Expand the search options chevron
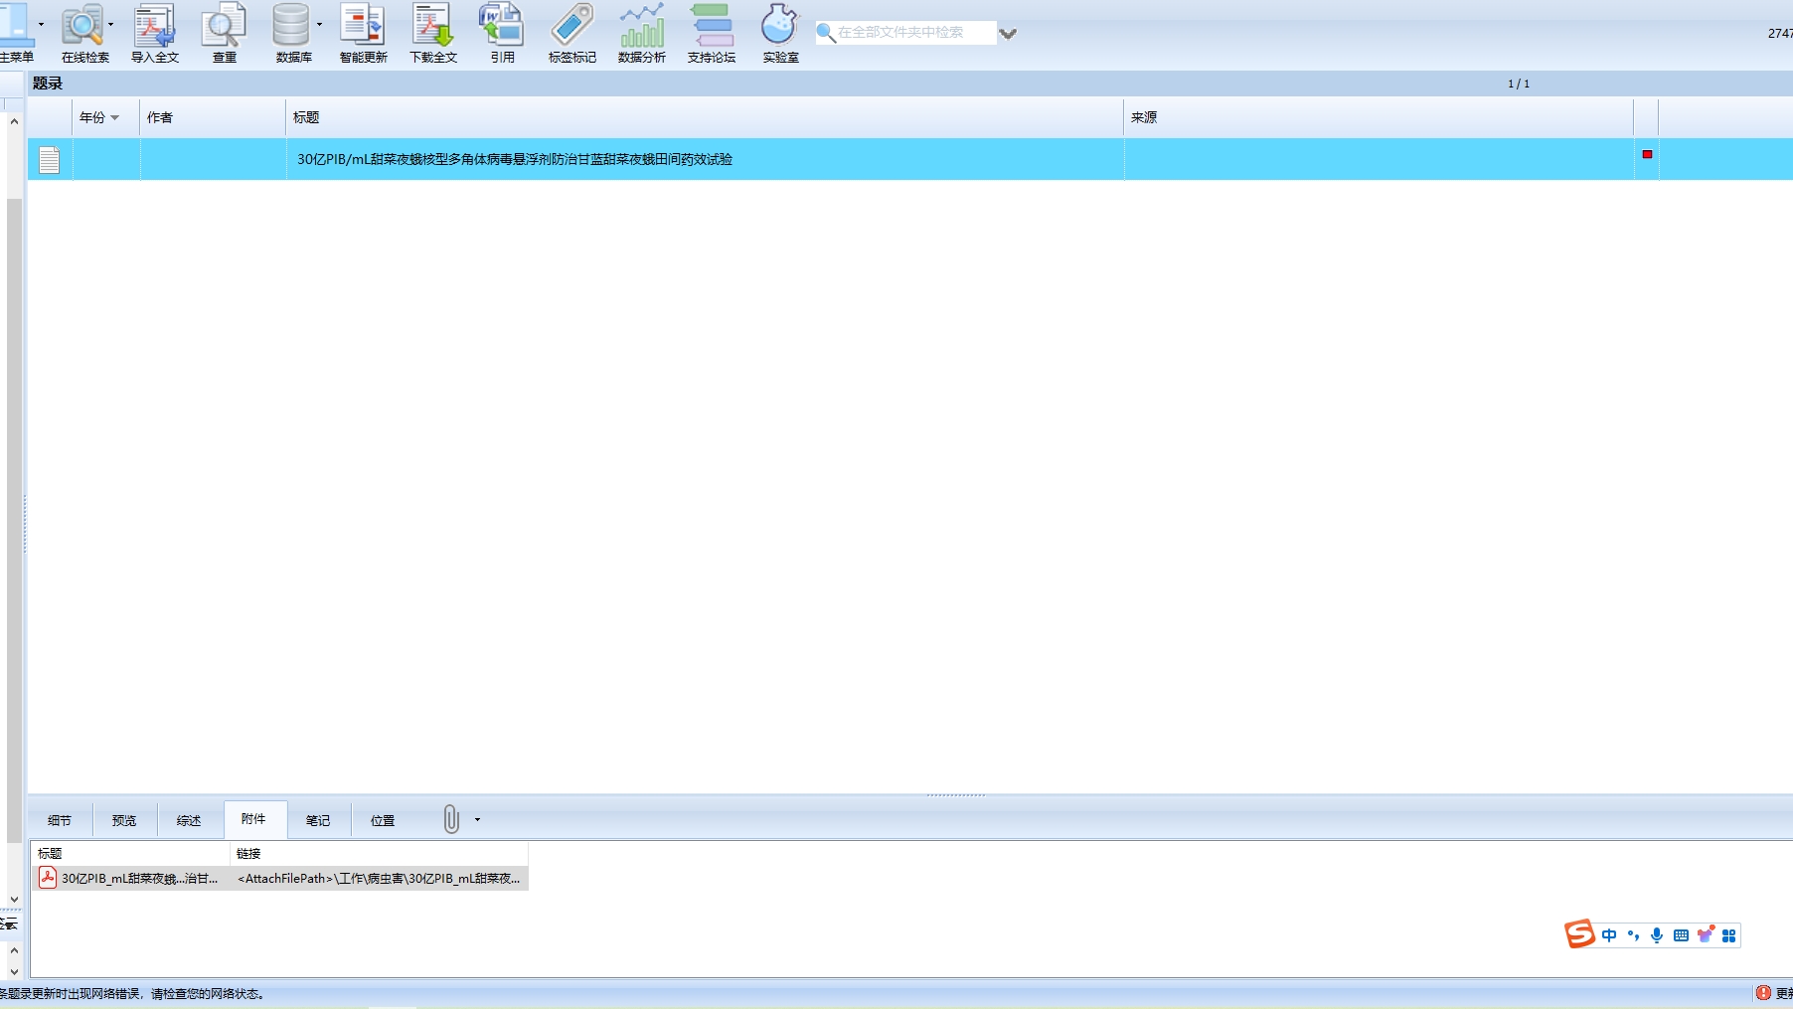The image size is (1793, 1009). [x=1008, y=34]
